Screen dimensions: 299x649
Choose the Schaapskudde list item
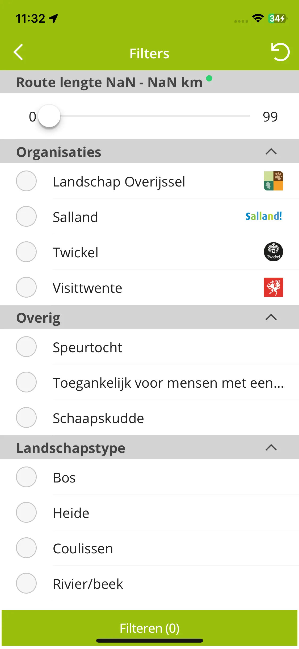pos(149,418)
